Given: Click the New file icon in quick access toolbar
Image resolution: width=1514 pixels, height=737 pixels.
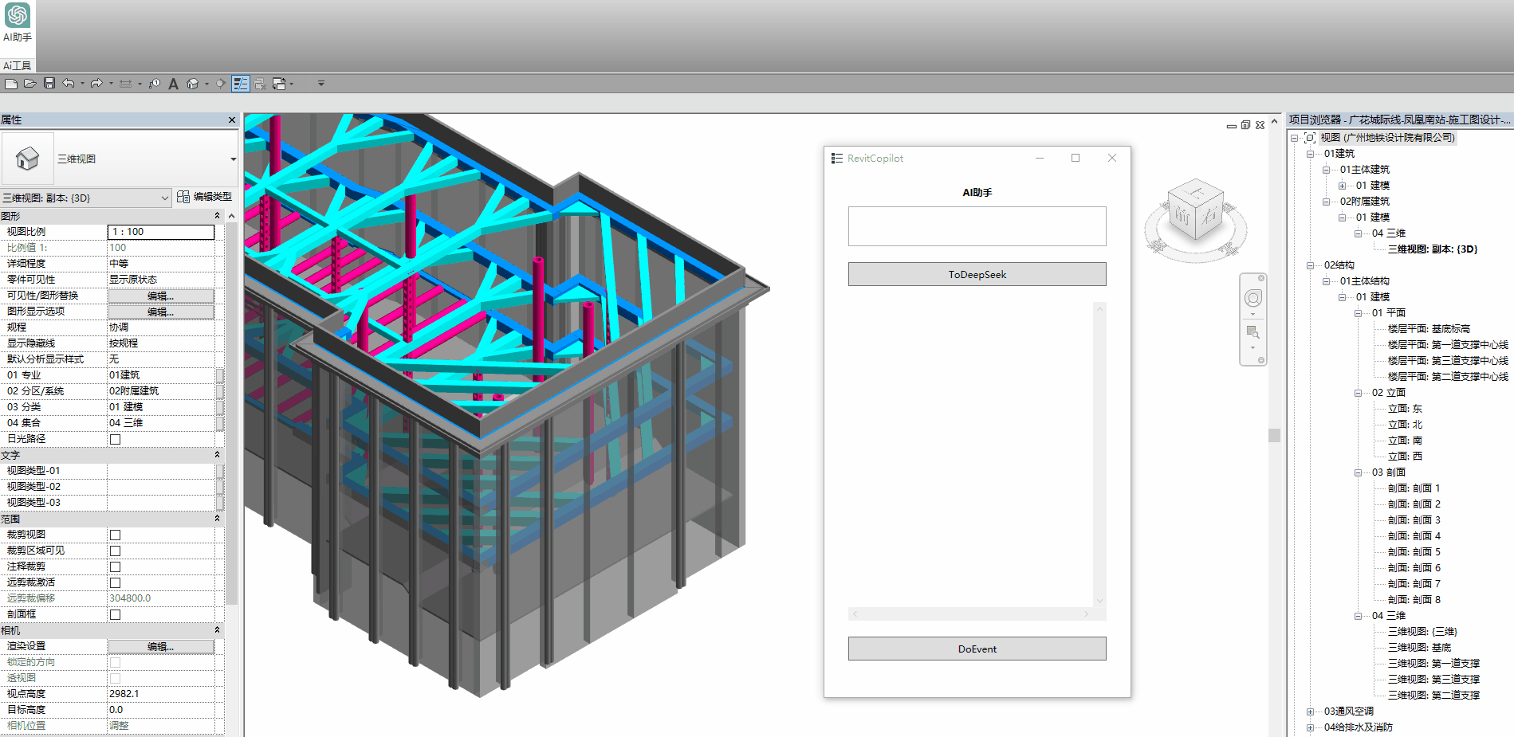Looking at the screenshot, I should tap(11, 84).
